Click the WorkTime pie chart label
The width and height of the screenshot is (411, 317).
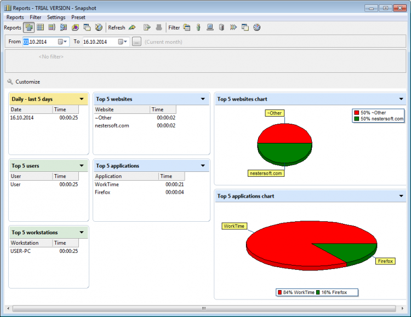tap(234, 226)
